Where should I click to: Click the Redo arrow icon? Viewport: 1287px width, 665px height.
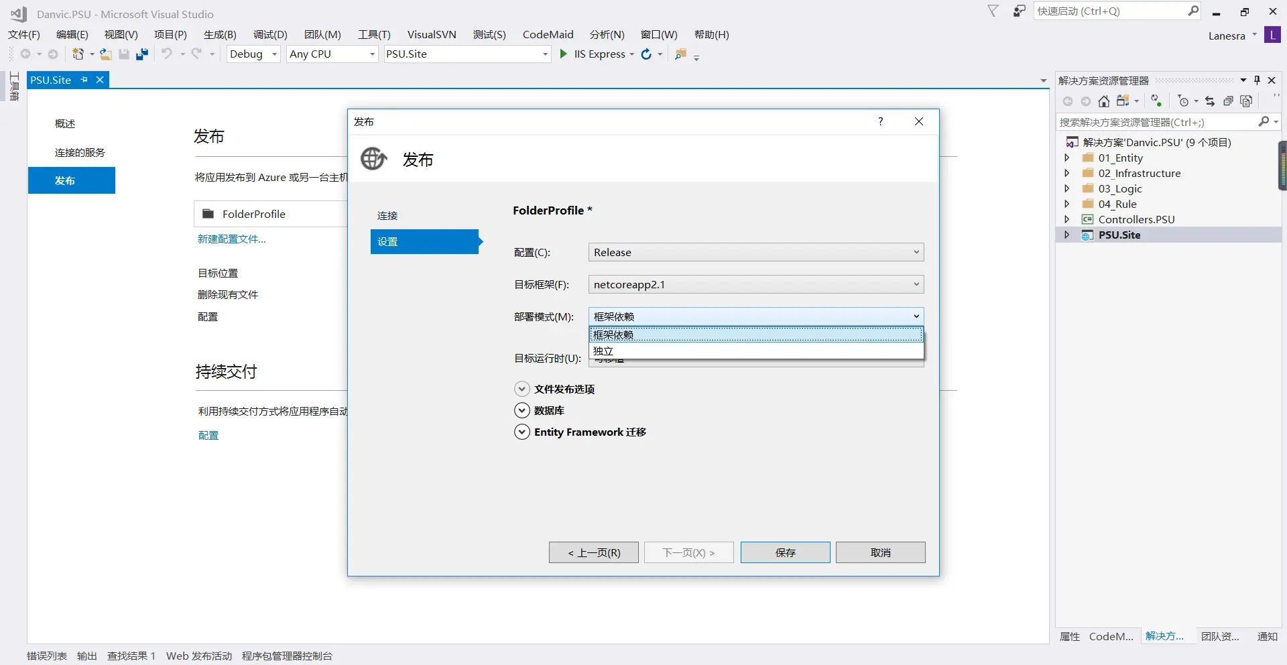click(x=196, y=54)
